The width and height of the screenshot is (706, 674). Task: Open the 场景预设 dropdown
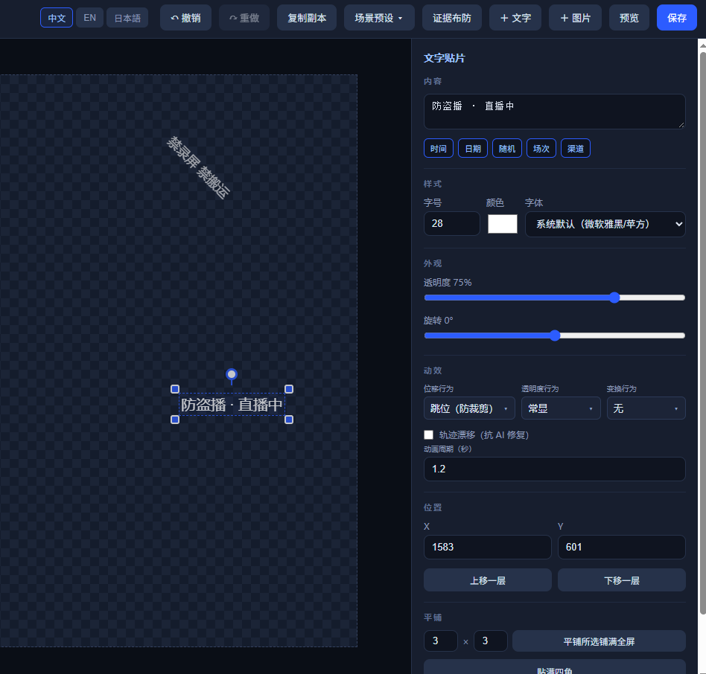point(379,18)
